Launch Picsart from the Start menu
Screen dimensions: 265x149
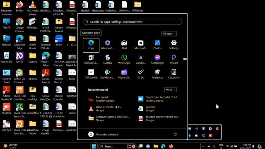tap(174, 60)
